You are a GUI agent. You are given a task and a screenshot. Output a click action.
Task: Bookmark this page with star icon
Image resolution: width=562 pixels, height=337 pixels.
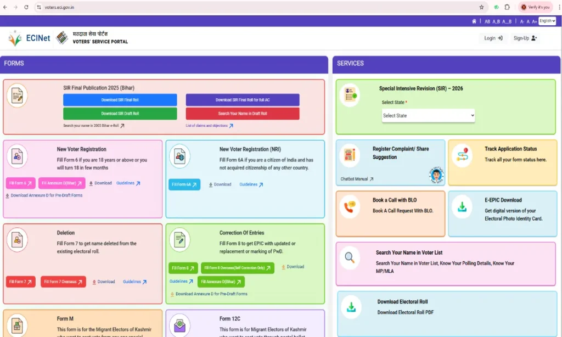pyautogui.click(x=481, y=7)
